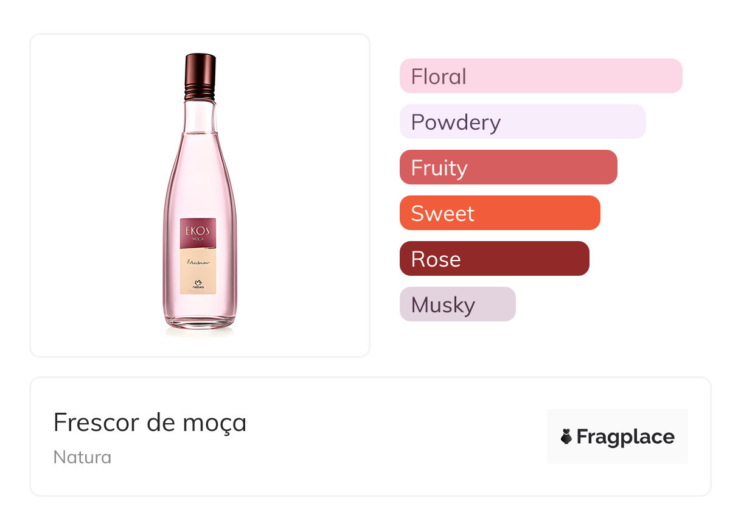
Task: Select the Powdery accord bar
Action: 522,122
